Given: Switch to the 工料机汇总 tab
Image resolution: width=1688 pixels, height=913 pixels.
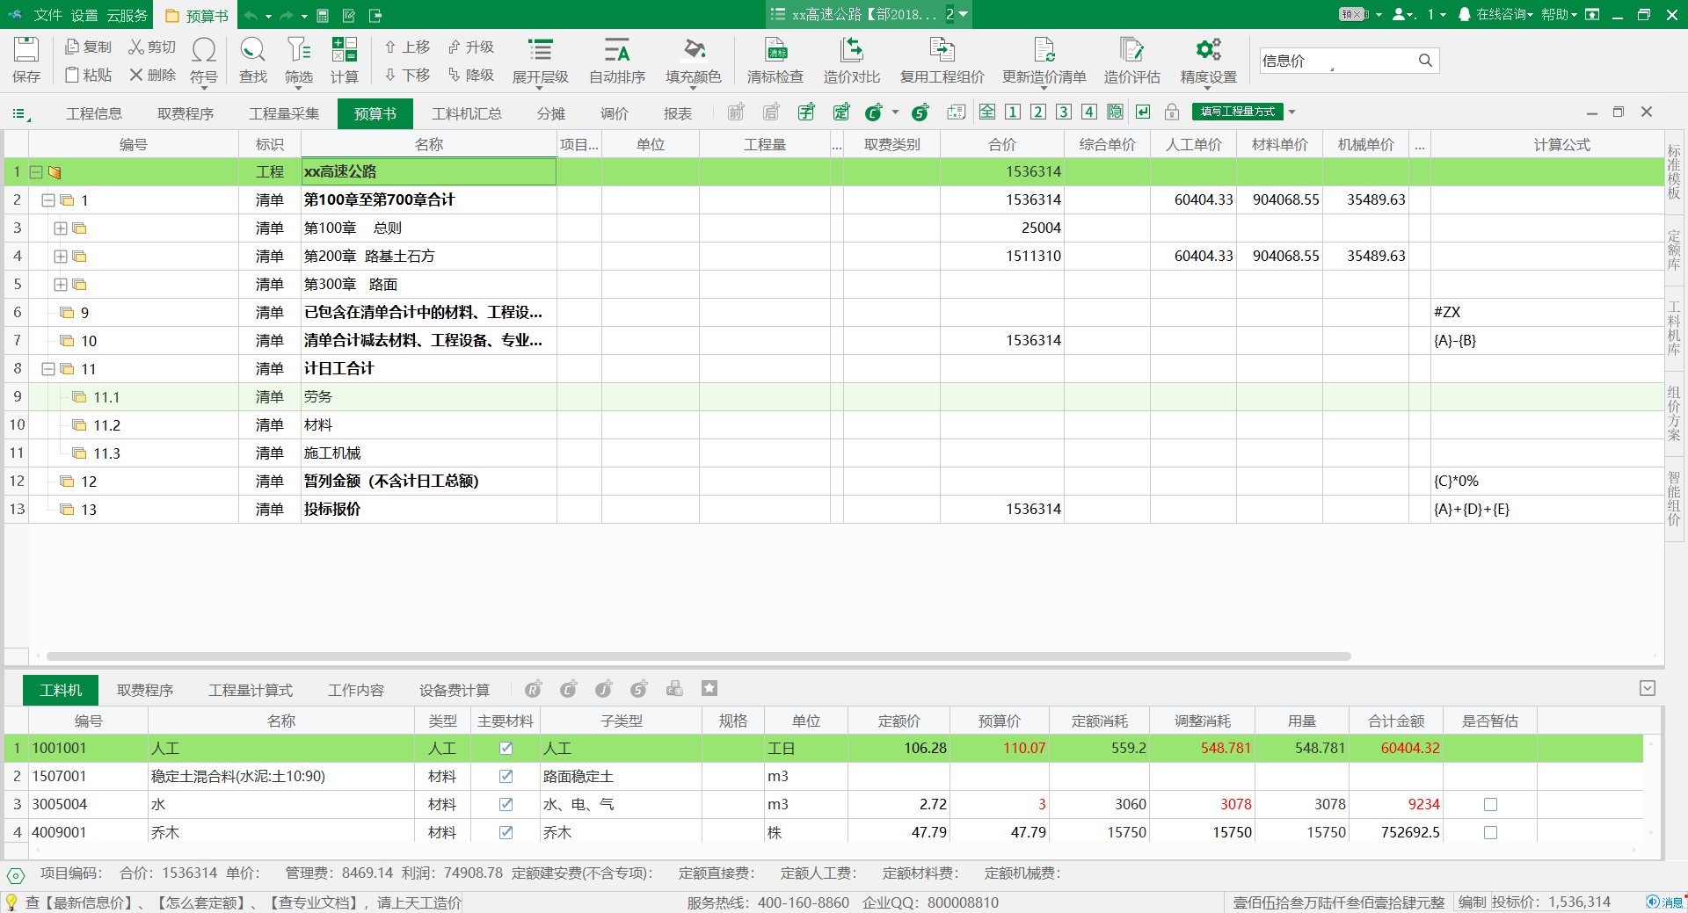Looking at the screenshot, I should pyautogui.click(x=467, y=113).
